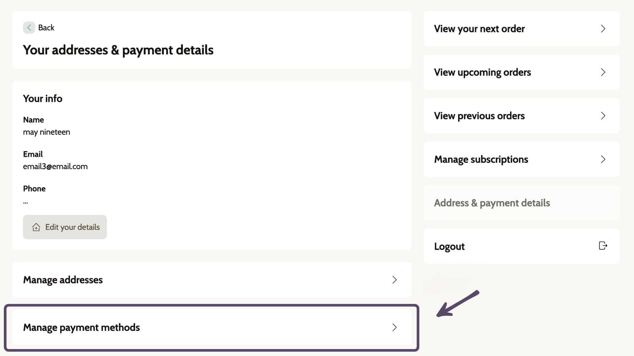Log out using the Logout entry
The height and width of the screenshot is (356, 634).
[x=521, y=246]
